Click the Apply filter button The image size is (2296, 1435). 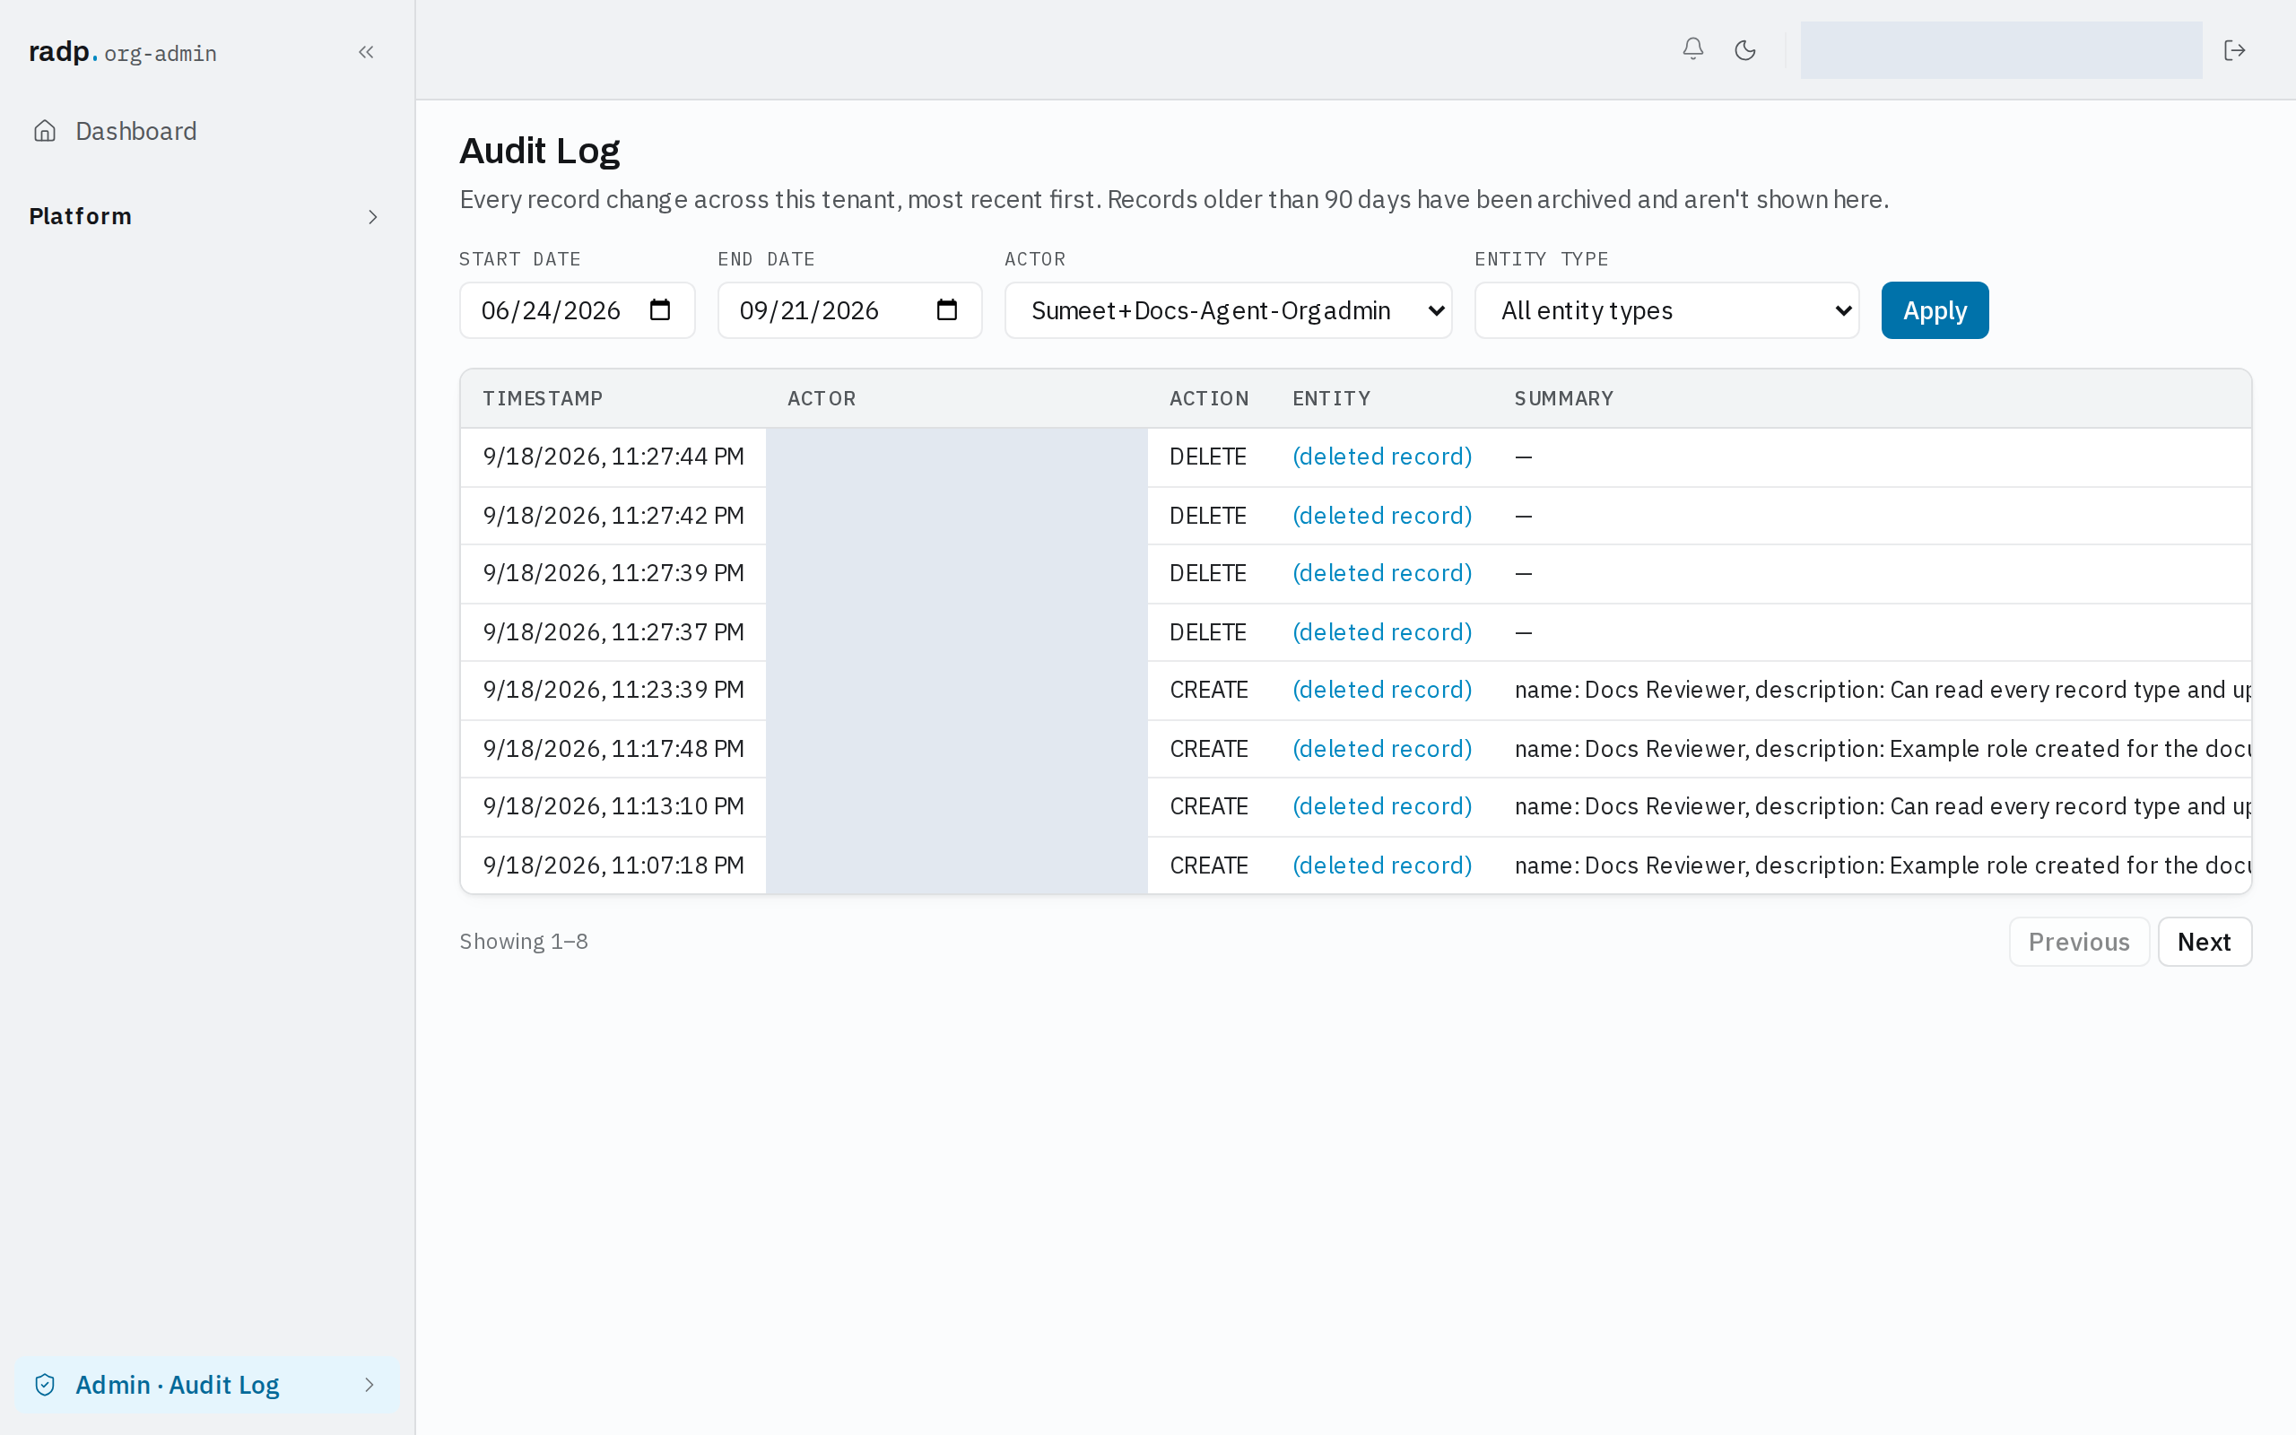coord(1935,310)
